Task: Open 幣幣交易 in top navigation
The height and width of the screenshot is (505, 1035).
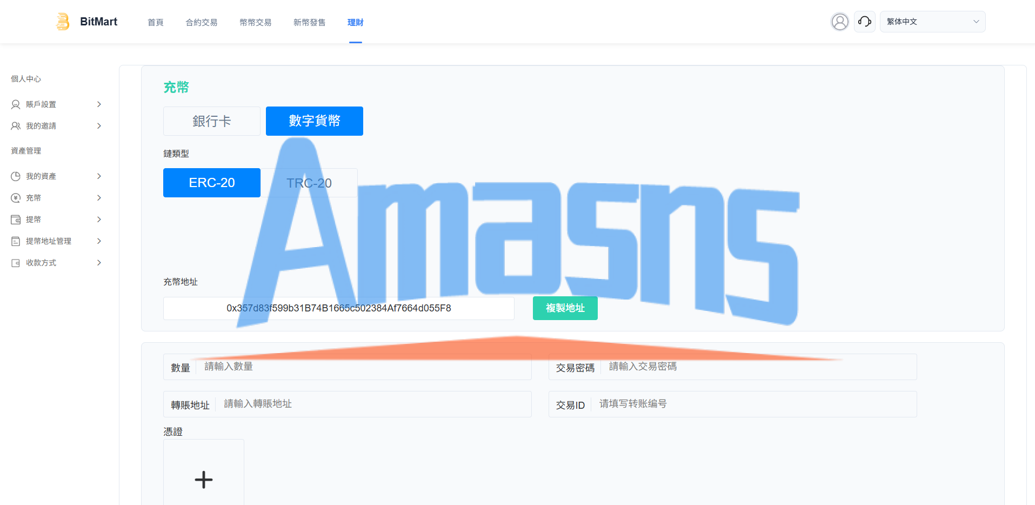Action: 256,22
